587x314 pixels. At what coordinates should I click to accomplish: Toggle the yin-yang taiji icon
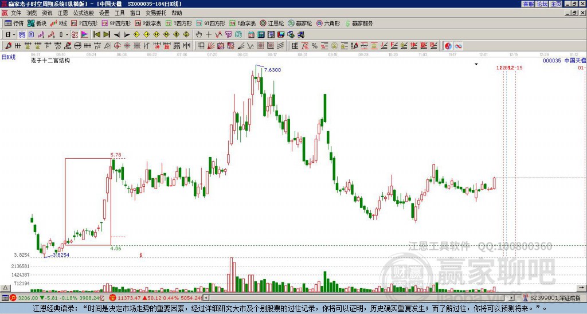click(448, 46)
